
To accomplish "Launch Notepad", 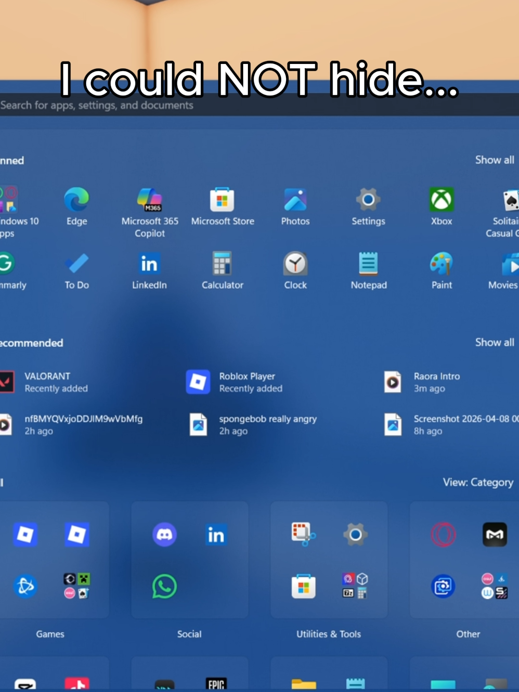I will [369, 271].
